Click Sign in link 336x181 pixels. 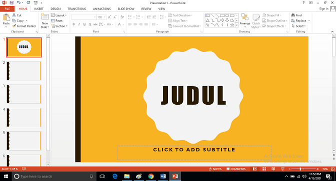point(323,9)
